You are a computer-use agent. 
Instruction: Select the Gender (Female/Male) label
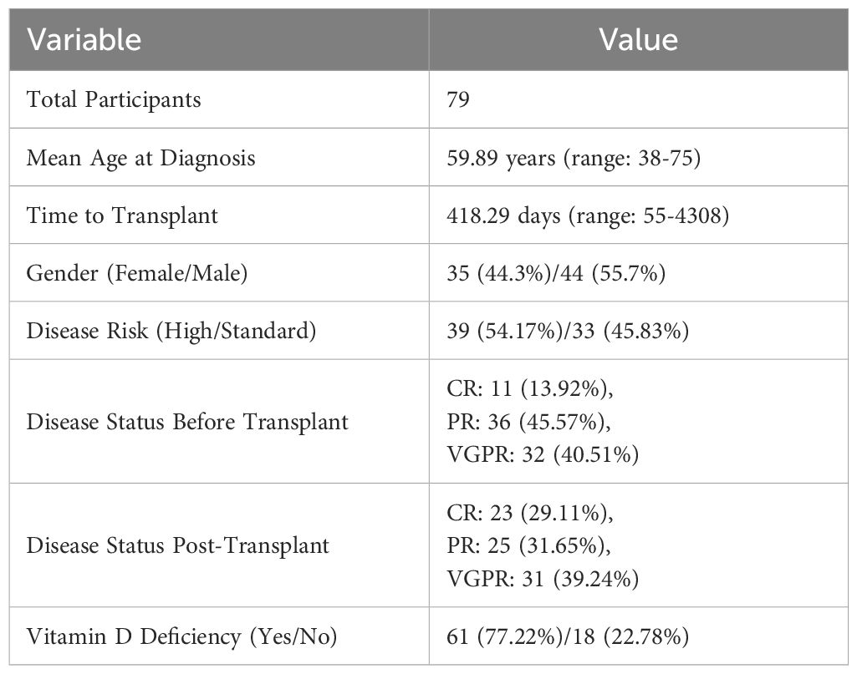click(x=137, y=273)
